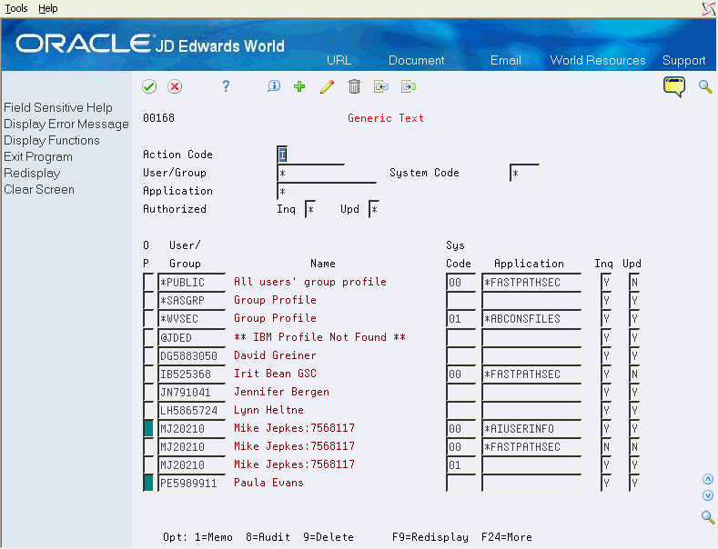
Task: Click the Sys Code field for *WVSEC row
Action: [x=461, y=319]
